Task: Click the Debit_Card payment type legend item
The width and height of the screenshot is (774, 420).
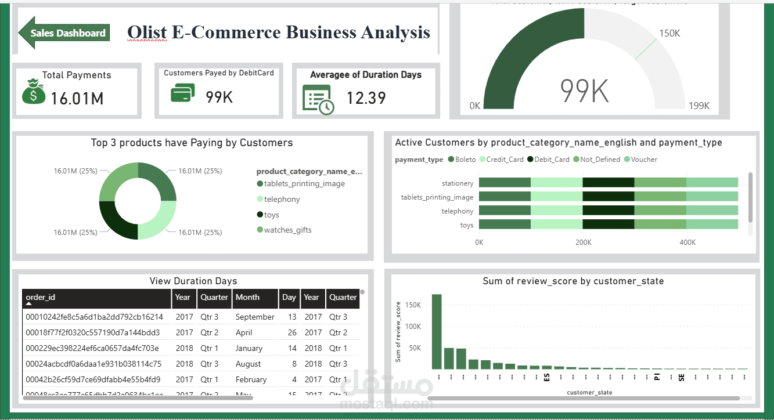Action: click(548, 160)
